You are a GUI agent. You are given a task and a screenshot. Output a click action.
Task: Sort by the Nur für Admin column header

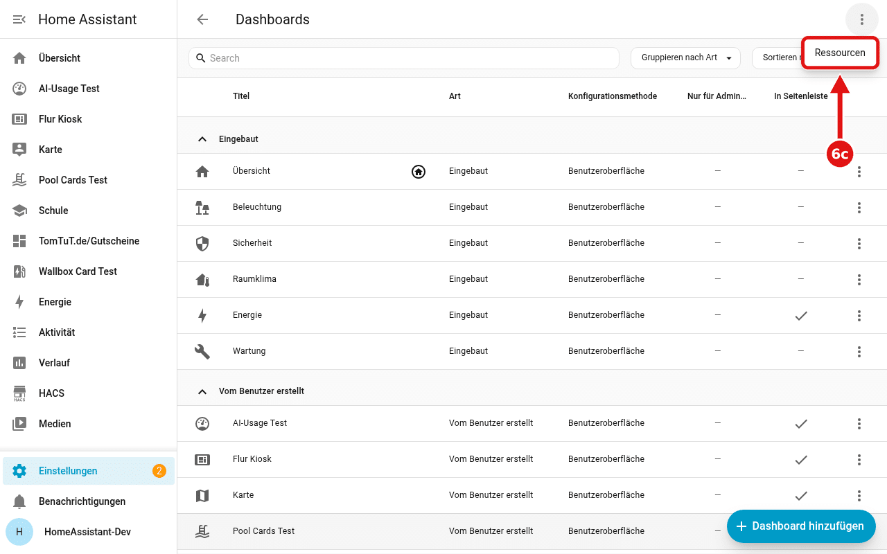pyautogui.click(x=717, y=96)
